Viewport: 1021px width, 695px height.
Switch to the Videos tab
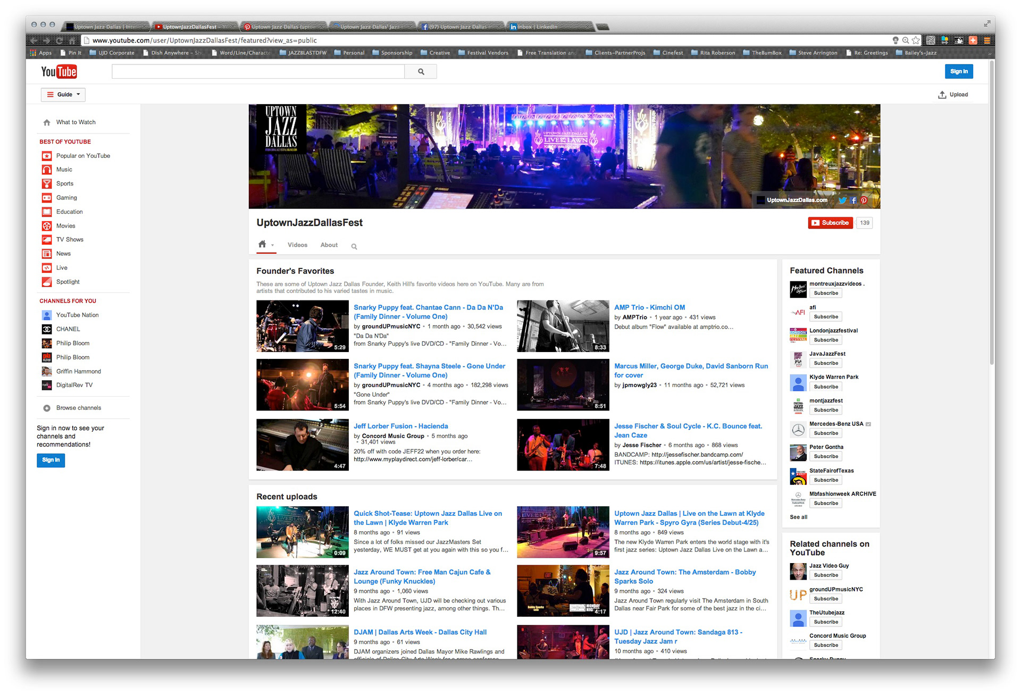pyautogui.click(x=297, y=245)
